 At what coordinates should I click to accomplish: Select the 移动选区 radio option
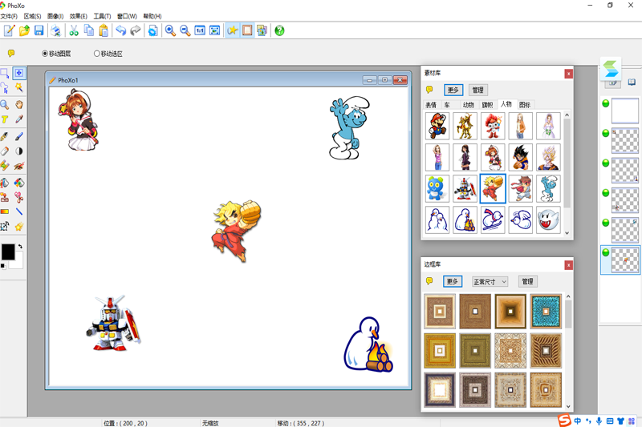108,54
